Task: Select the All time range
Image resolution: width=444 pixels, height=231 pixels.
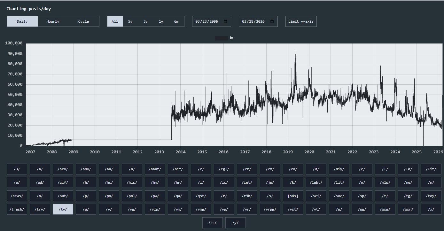Action: click(115, 21)
